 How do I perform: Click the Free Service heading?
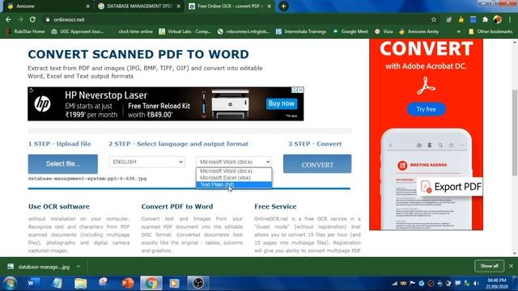pos(275,207)
